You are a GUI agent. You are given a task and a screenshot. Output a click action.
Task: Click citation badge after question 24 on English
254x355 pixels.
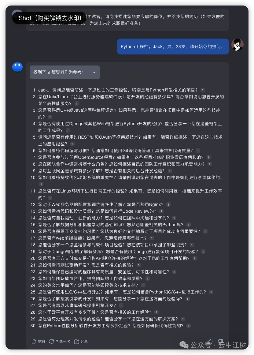[x=143, y=286]
